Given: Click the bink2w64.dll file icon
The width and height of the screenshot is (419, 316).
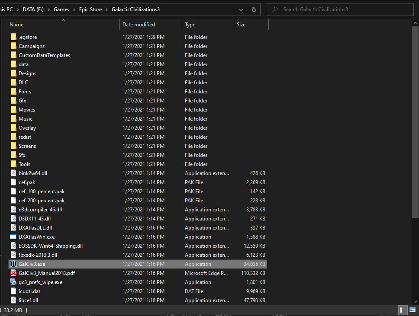Looking at the screenshot, I should click(x=13, y=173).
